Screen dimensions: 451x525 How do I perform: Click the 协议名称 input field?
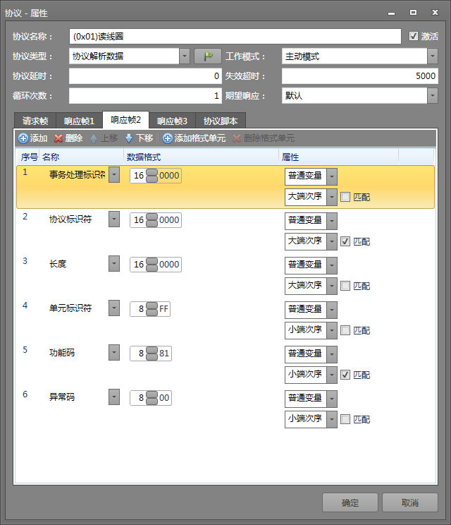tap(235, 36)
